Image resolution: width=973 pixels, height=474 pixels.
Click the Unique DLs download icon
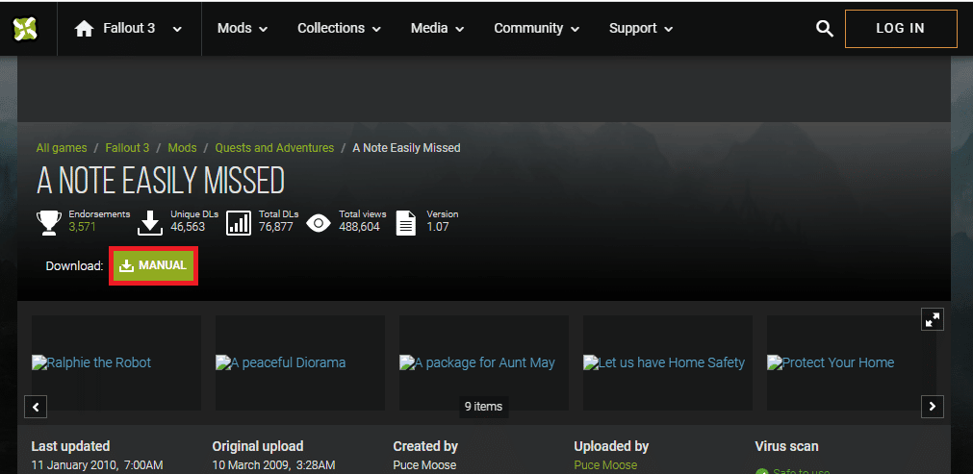click(x=149, y=223)
